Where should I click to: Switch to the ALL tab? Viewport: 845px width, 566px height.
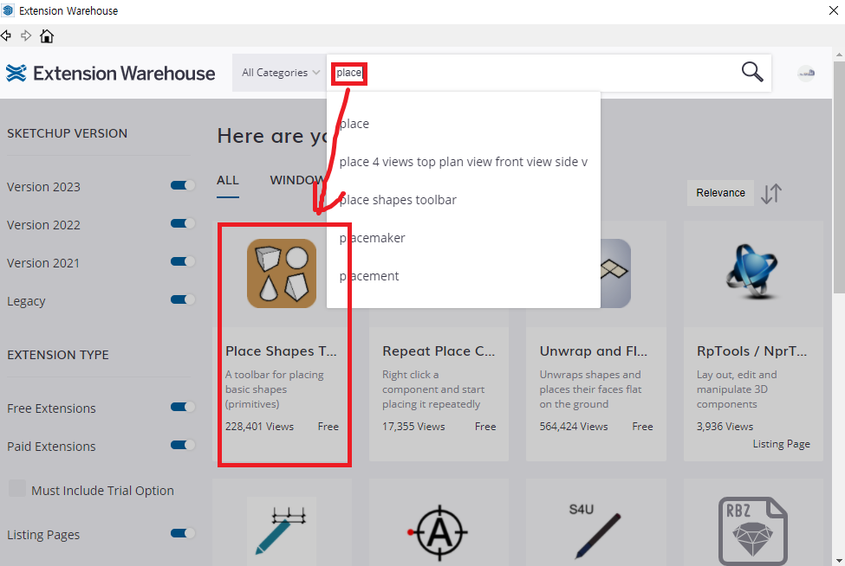[227, 180]
